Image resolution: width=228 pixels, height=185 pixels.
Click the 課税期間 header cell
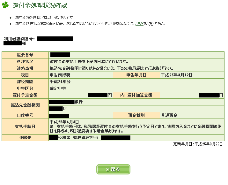[x=25, y=82]
